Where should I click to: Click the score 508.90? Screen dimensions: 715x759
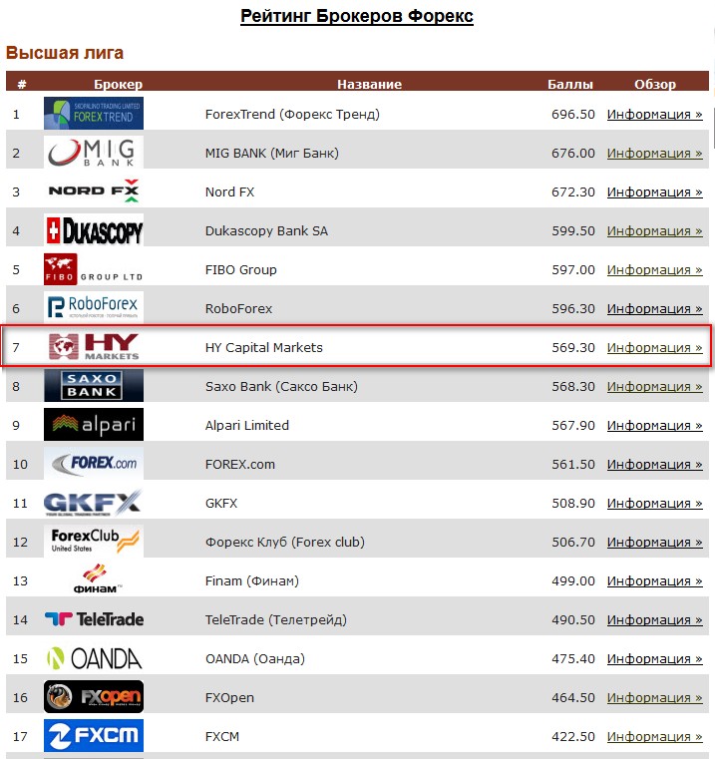pos(573,503)
